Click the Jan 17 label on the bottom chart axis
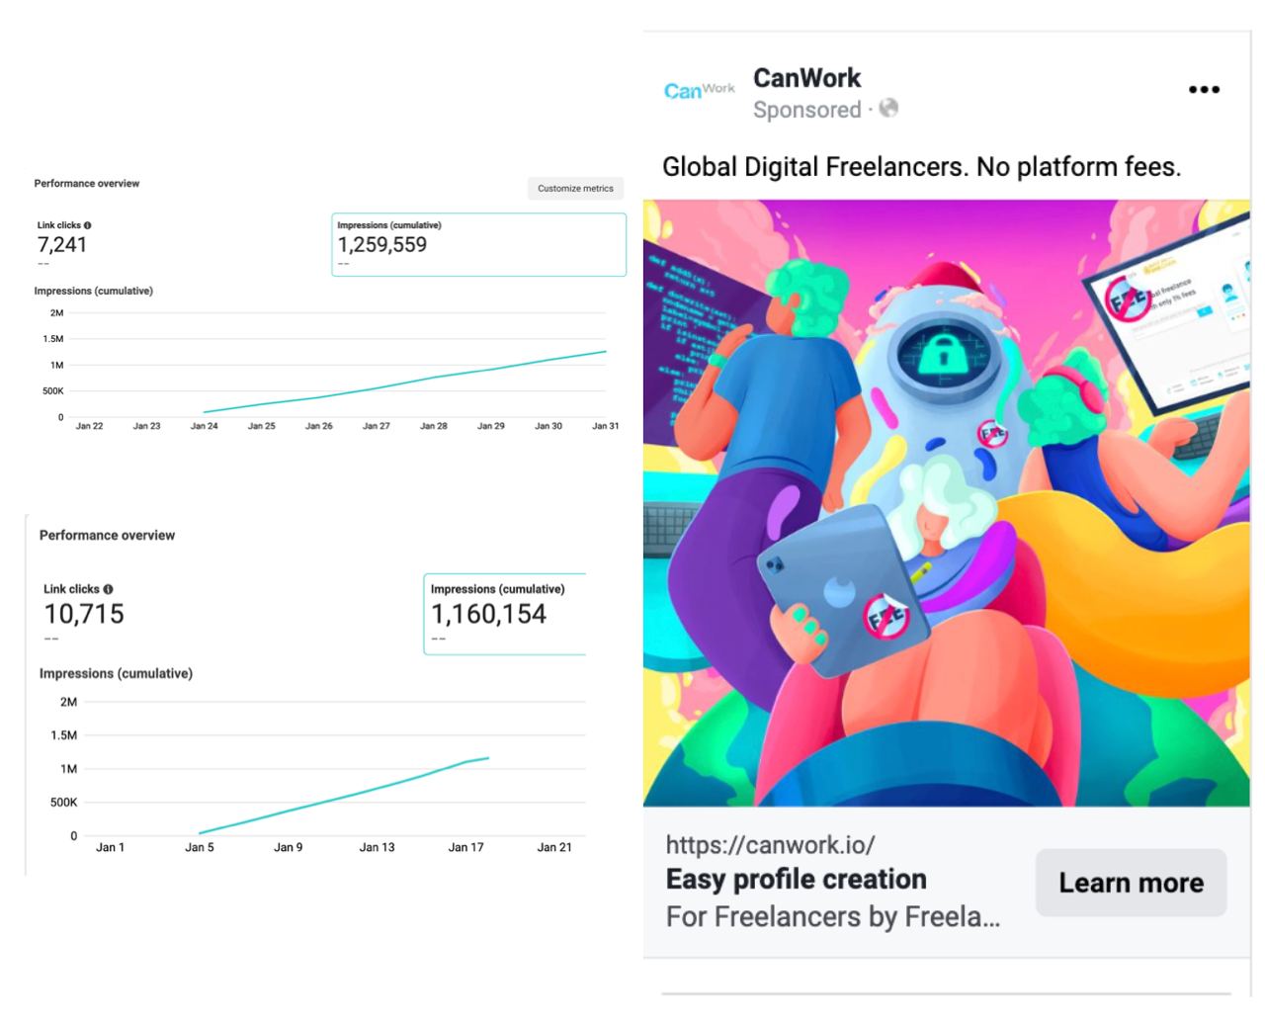Image resolution: width=1265 pixels, height=1026 pixels. point(465,847)
